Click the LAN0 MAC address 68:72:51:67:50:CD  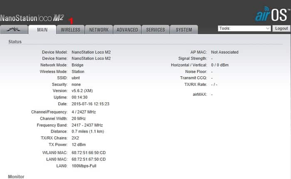coord(89,160)
